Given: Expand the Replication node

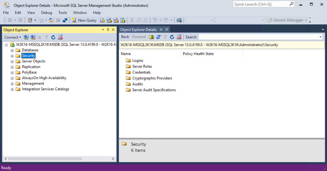Looking at the screenshot, I should pyautogui.click(x=12, y=67).
